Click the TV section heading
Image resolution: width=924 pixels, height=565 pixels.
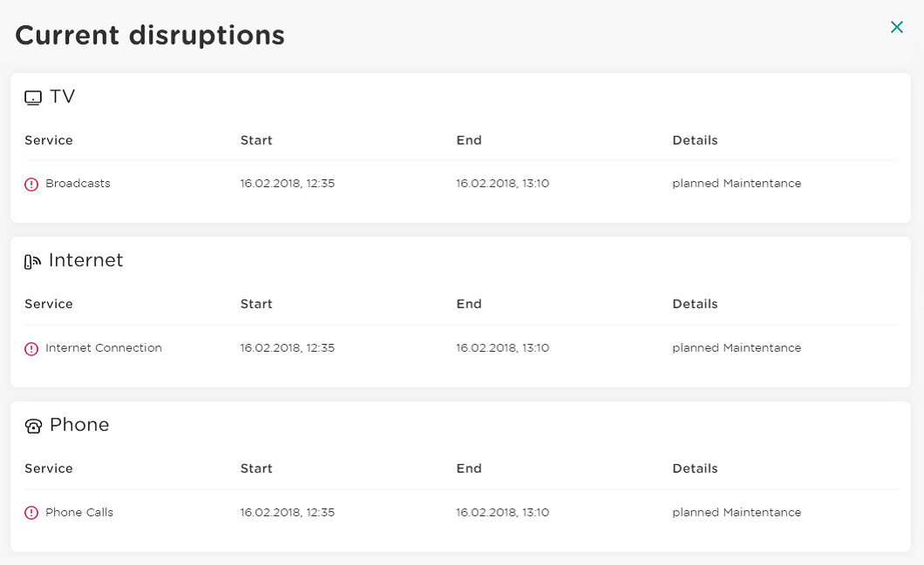tap(63, 97)
